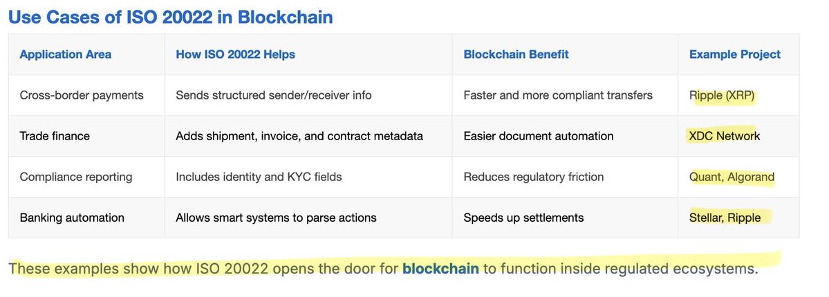
Task: Select "Faster and more compliant transfers" cell
Action: tap(558, 95)
